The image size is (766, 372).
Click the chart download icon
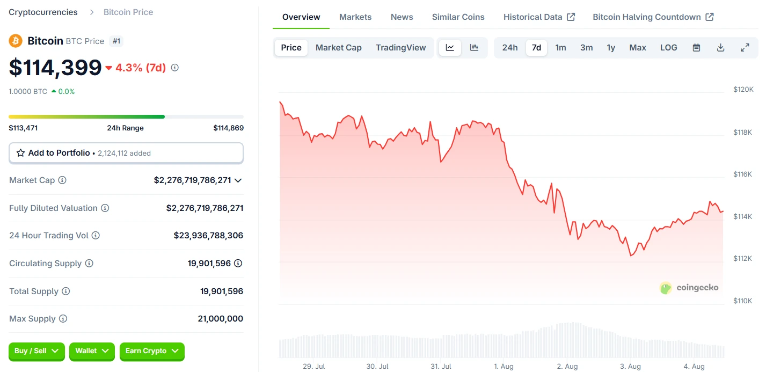720,47
